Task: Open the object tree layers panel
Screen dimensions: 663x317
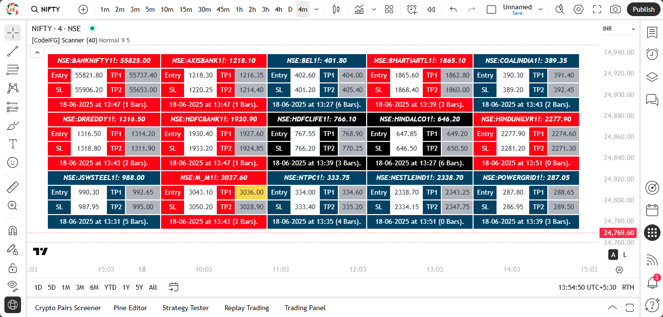Action: 652,77
